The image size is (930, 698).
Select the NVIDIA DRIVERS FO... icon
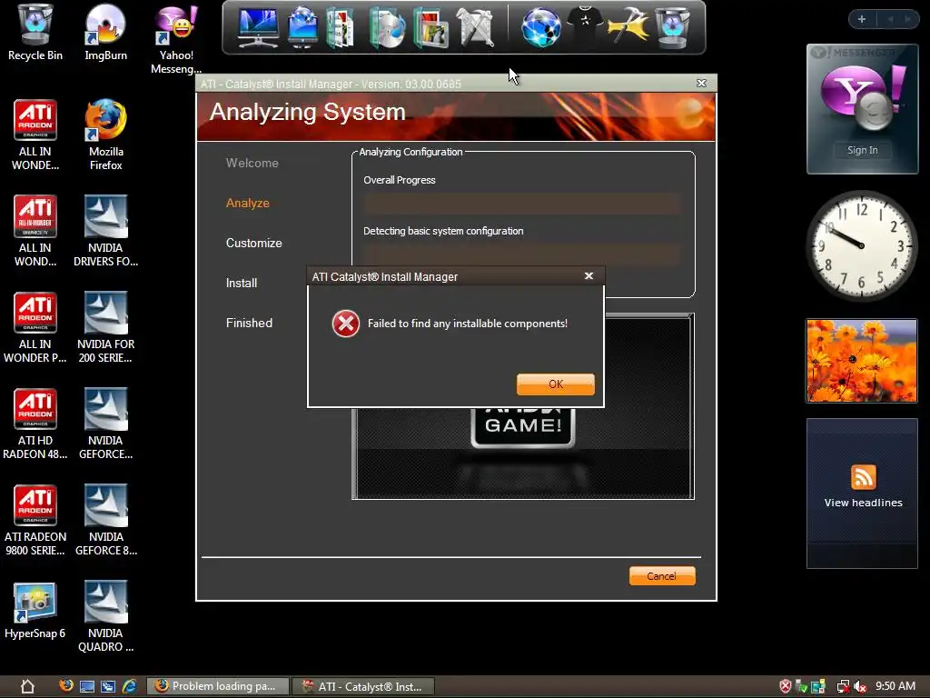(x=105, y=232)
